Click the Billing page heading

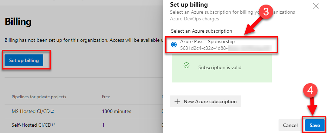point(18,21)
